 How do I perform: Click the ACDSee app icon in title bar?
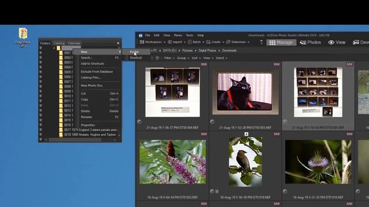click(x=141, y=36)
